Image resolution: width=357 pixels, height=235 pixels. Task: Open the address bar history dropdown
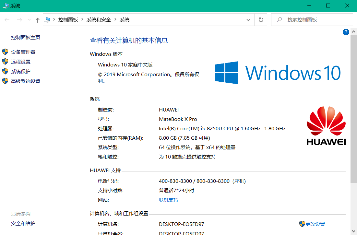[x=248, y=20]
